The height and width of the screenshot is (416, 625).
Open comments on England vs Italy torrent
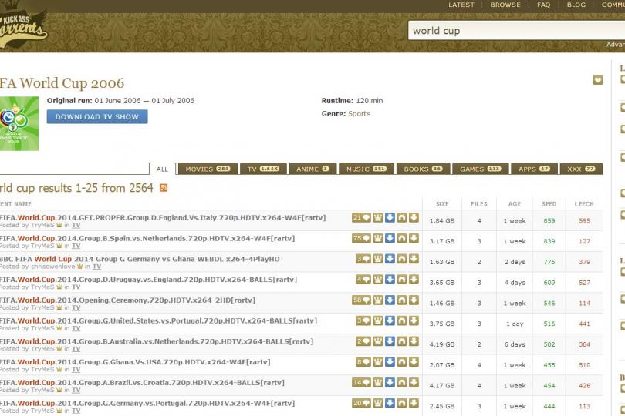(x=361, y=218)
